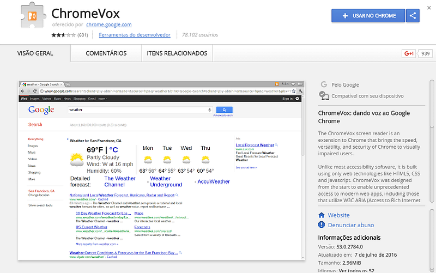Click the share icon button

click(413, 16)
